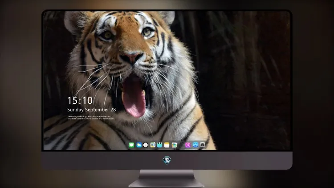Click the 15:10 clock display

(80, 100)
